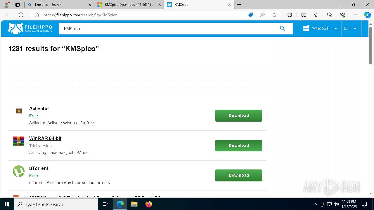Open the Extensions puzzle icon
Viewport: 374px width, 210px height.
(290, 15)
